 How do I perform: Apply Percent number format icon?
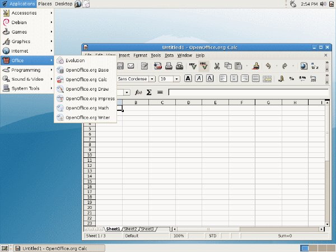[291, 78]
